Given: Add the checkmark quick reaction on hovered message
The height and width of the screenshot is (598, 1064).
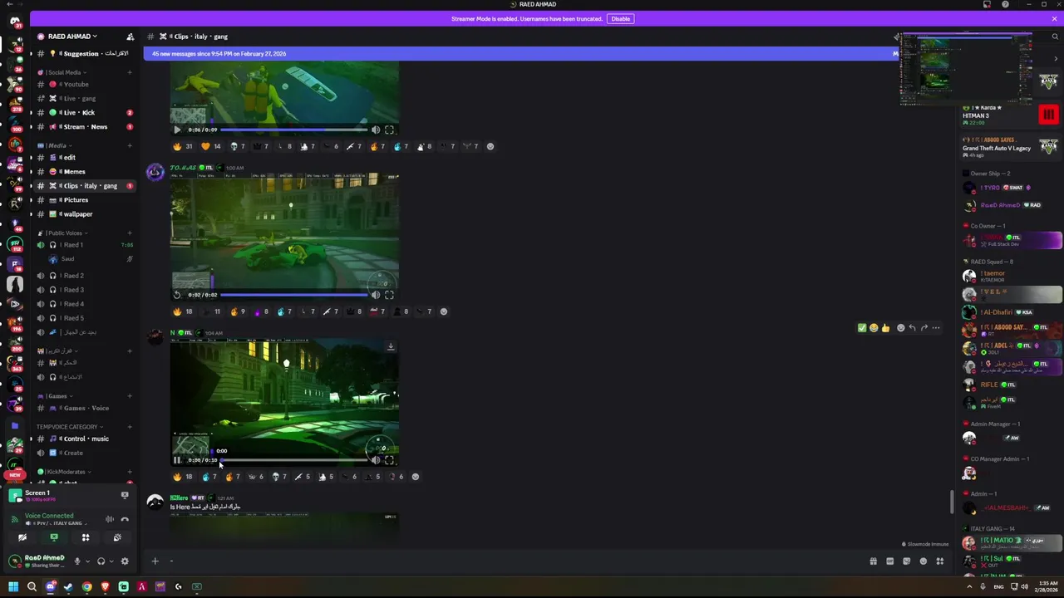Looking at the screenshot, I should click(x=862, y=328).
